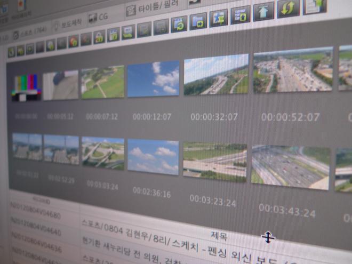Select the color bars thumbnail at 00:00:00:00
The width and height of the screenshot is (352, 264).
coord(26,87)
